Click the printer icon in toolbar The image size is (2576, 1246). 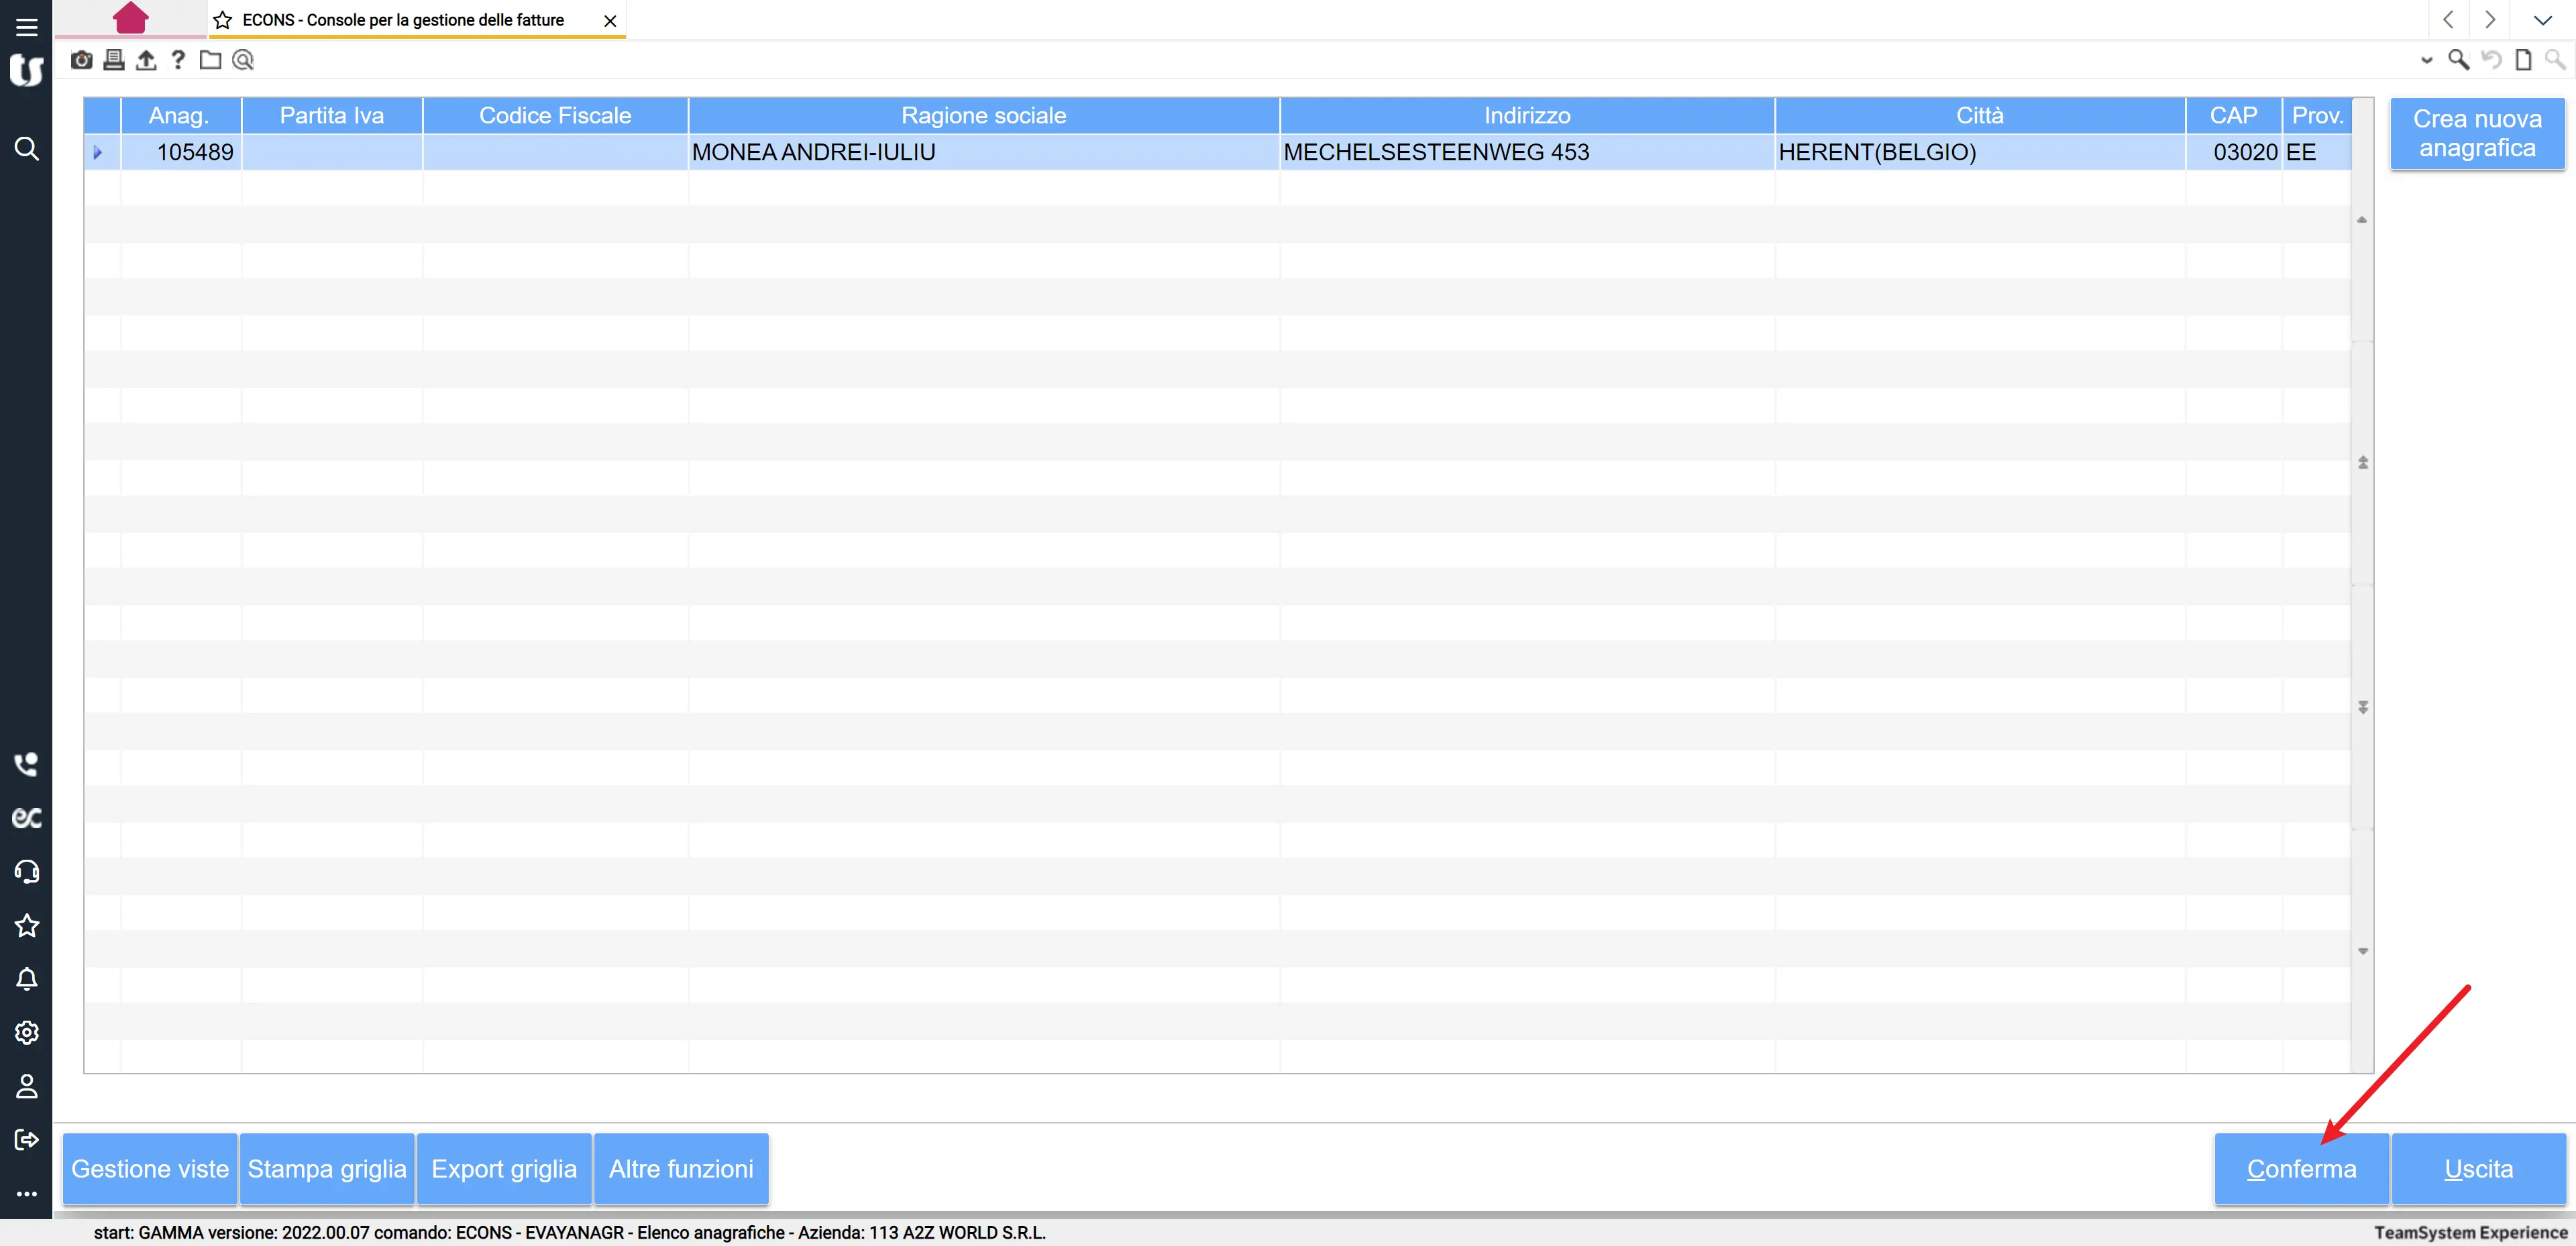[x=114, y=60]
